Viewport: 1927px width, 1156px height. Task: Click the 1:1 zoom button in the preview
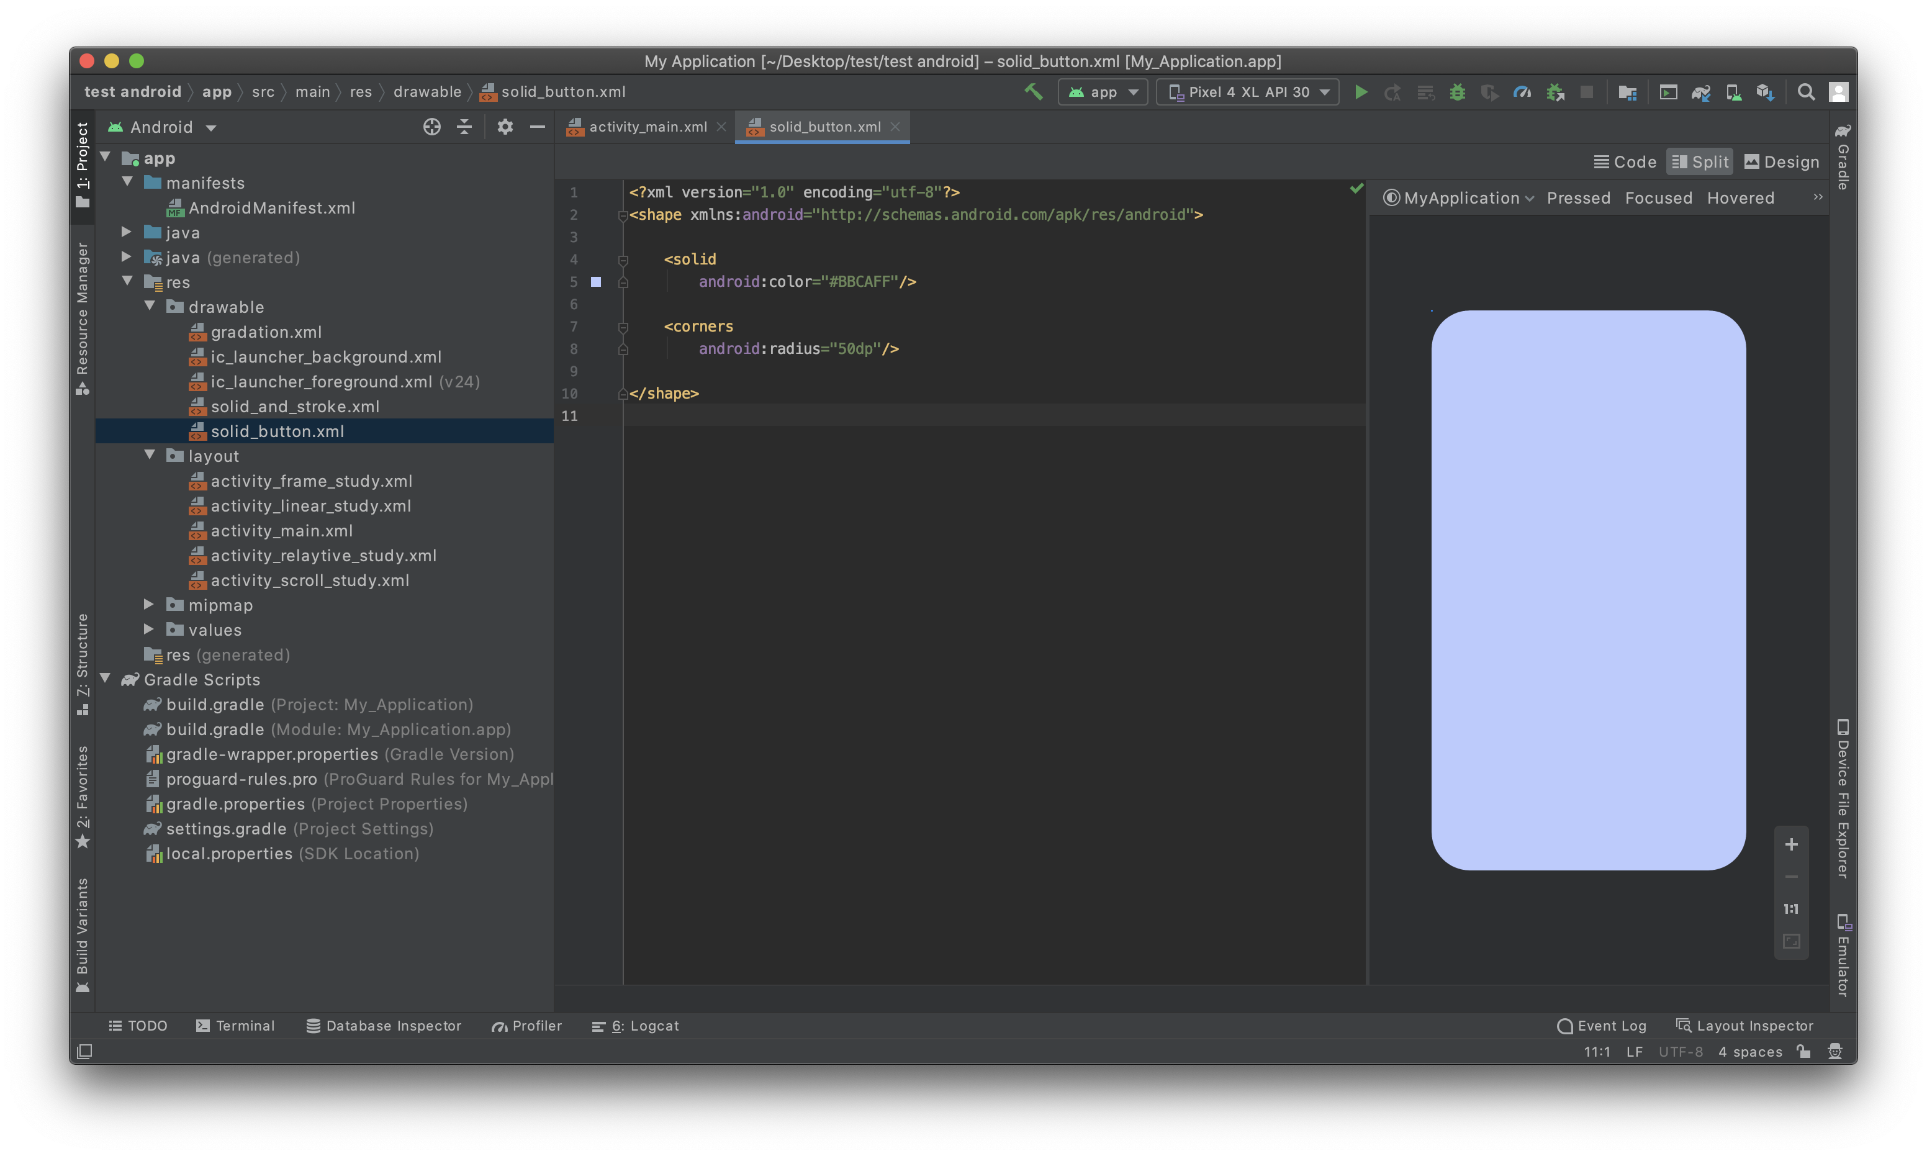pos(1790,909)
